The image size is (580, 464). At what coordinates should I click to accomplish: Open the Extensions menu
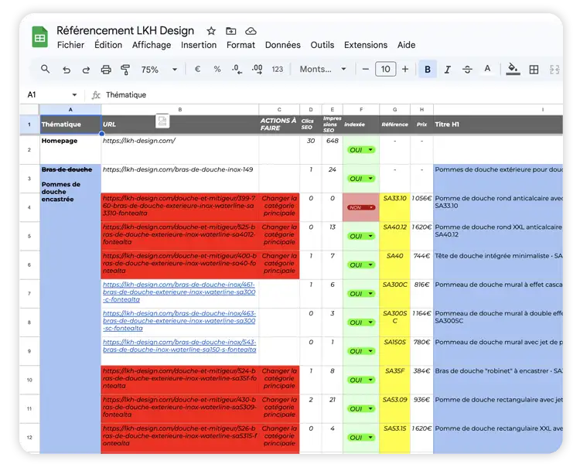(366, 45)
